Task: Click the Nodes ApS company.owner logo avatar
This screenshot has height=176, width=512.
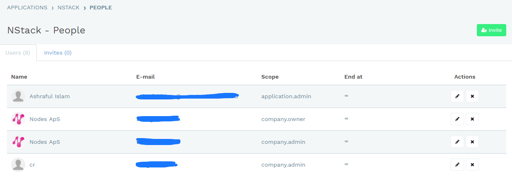Action: click(x=18, y=119)
